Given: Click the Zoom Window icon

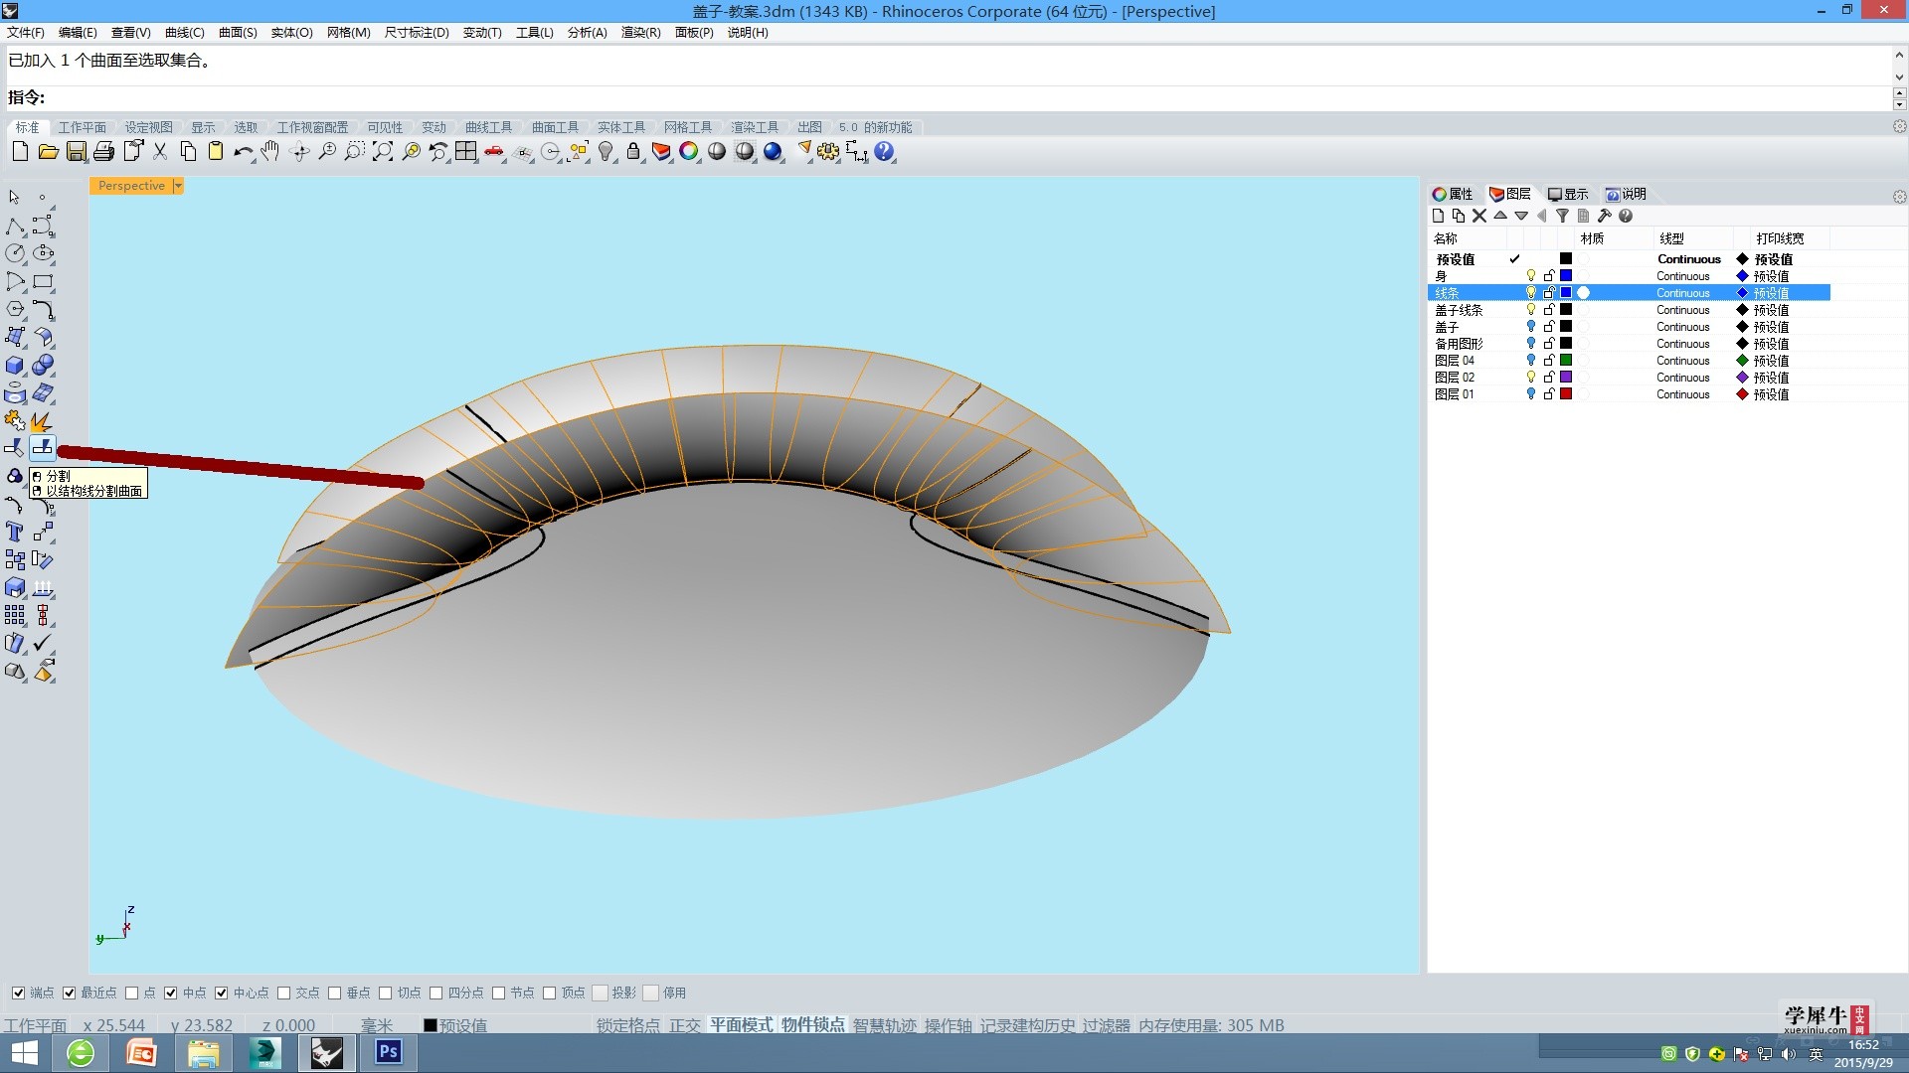Looking at the screenshot, I should pyautogui.click(x=355, y=151).
